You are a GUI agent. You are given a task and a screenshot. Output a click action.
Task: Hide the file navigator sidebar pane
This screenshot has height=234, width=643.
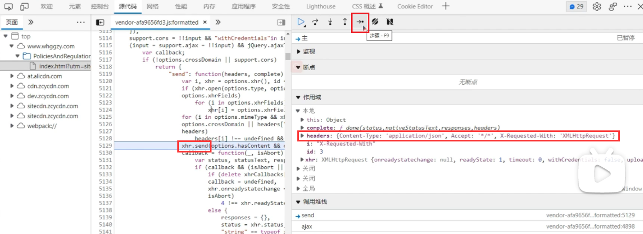click(99, 23)
